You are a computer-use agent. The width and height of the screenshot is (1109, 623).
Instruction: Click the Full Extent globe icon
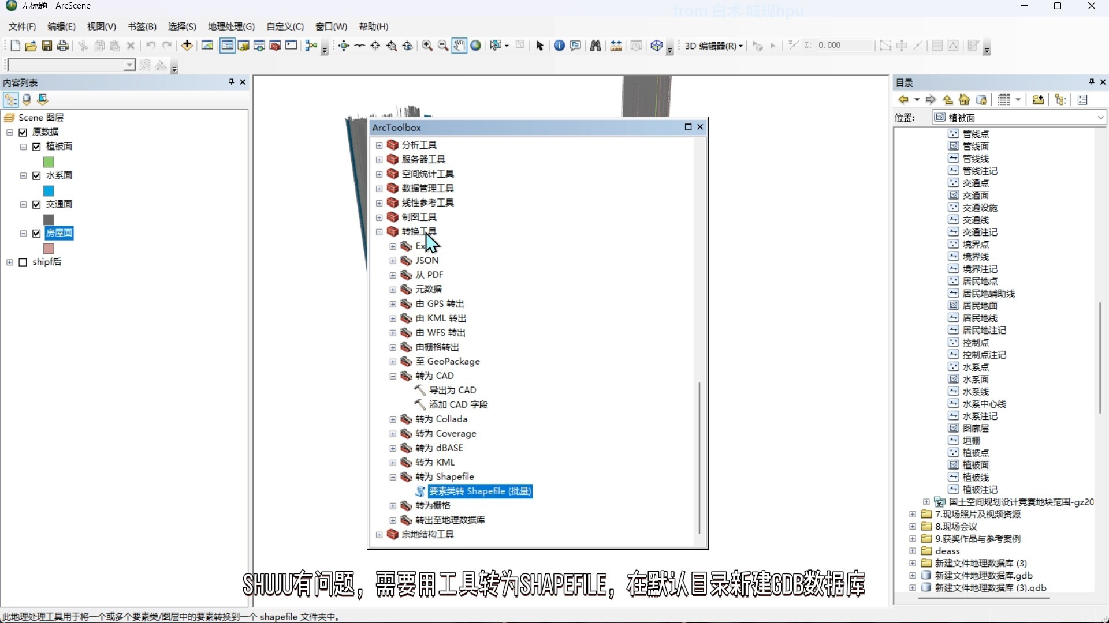tap(475, 46)
